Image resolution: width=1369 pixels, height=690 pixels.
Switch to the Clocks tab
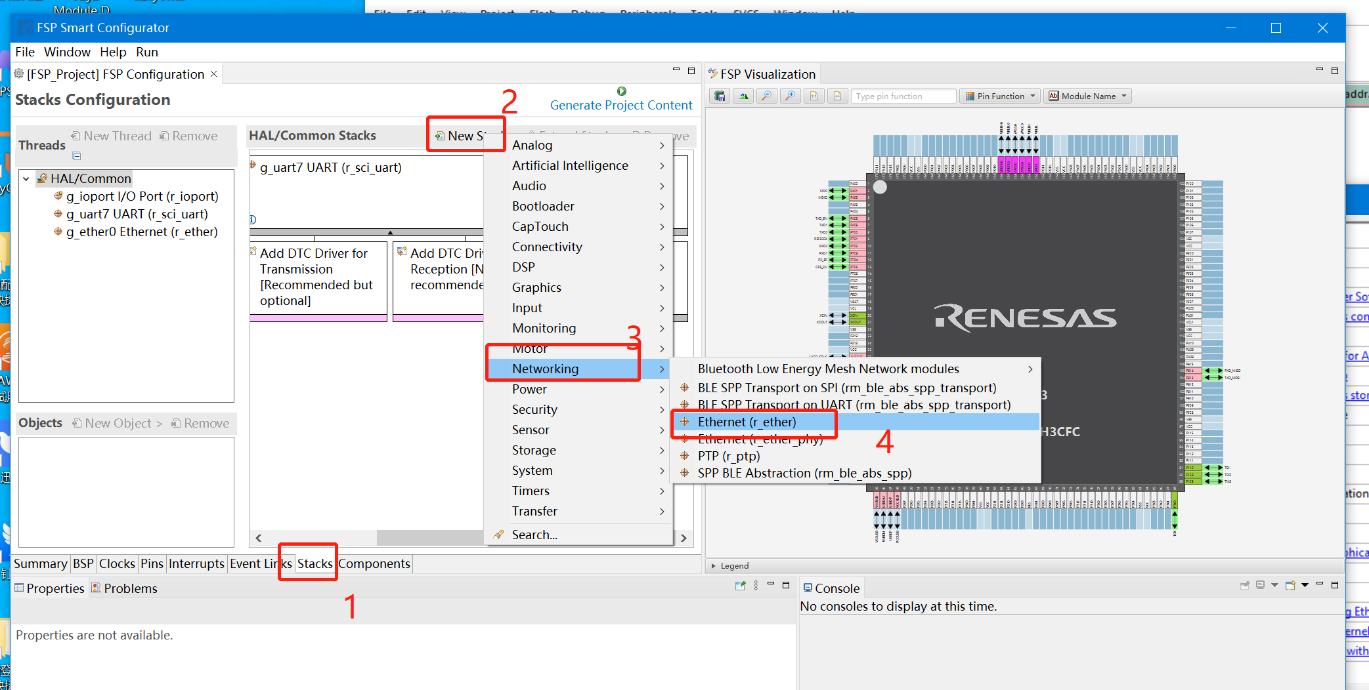[x=117, y=563]
